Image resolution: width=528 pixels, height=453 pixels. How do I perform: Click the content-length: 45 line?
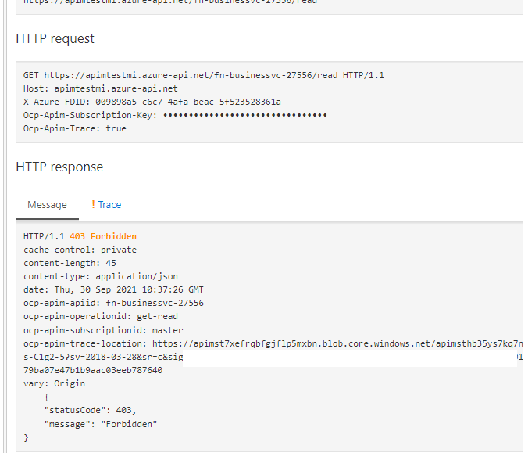tap(70, 263)
